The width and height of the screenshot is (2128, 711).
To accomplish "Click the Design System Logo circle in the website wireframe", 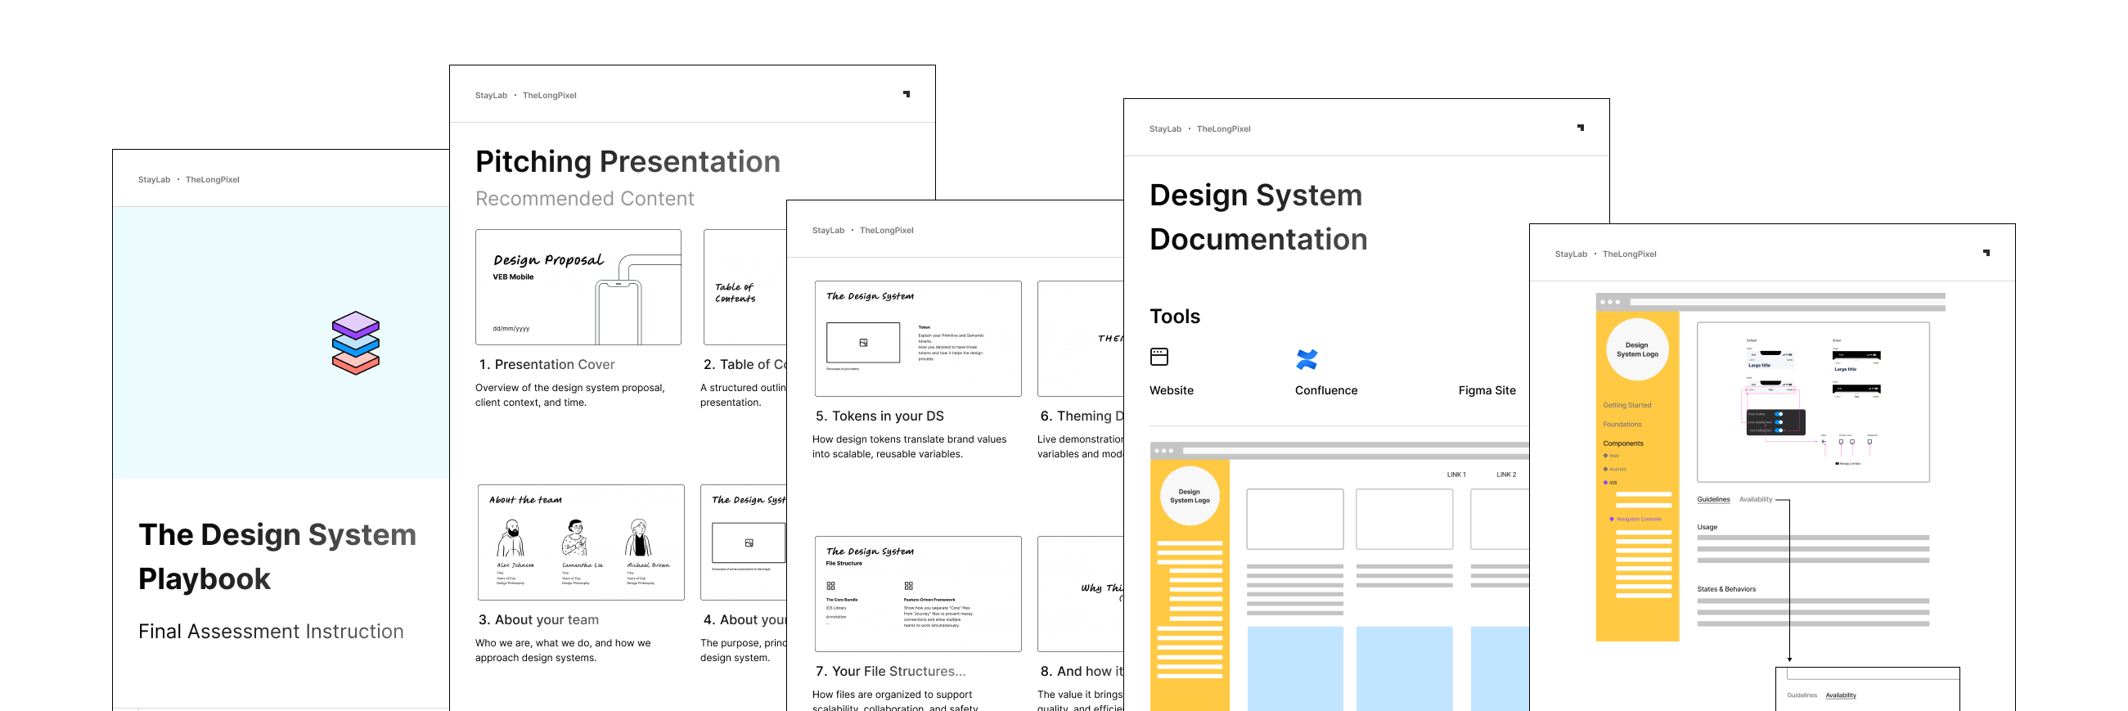I will click(x=1190, y=497).
